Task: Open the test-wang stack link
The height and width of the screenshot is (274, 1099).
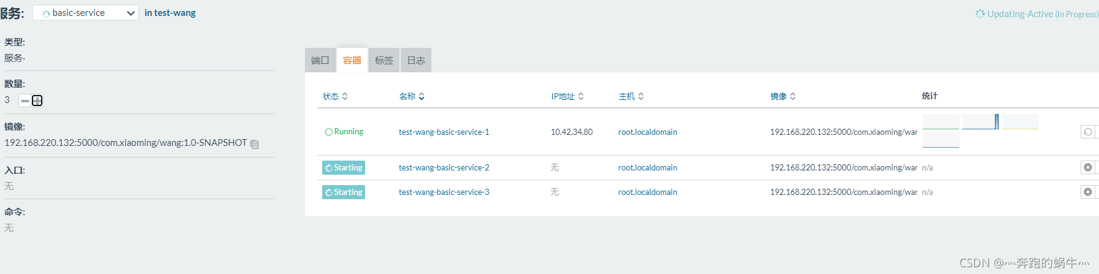Action: (x=175, y=13)
